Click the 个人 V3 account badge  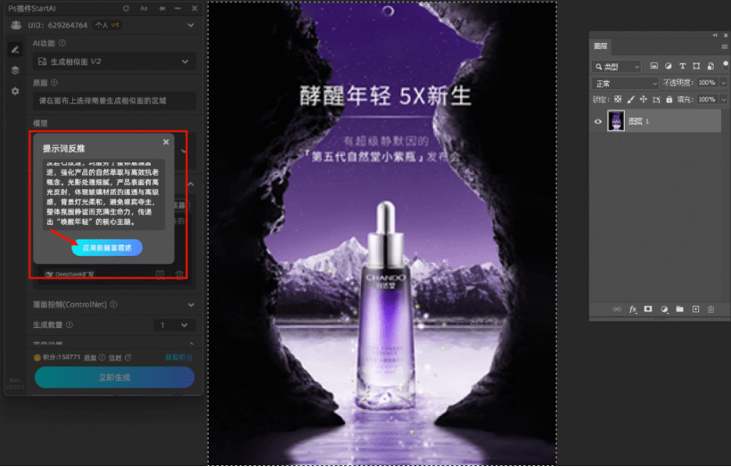[108, 25]
